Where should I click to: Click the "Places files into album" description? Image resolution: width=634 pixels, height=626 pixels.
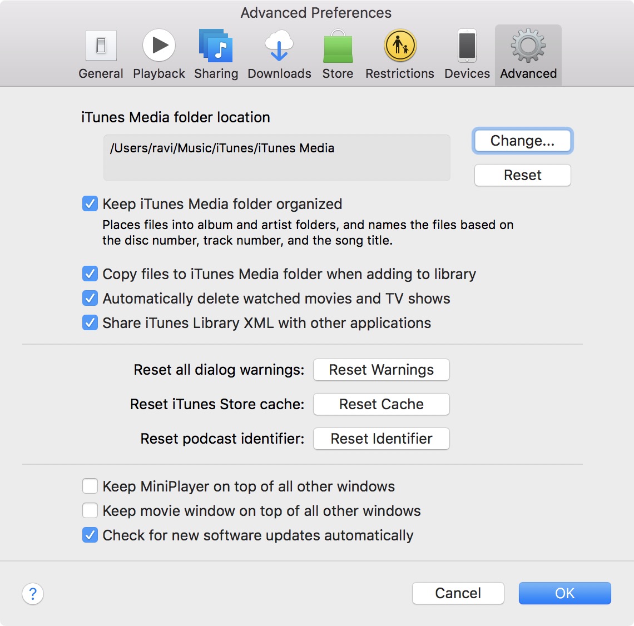(x=308, y=232)
